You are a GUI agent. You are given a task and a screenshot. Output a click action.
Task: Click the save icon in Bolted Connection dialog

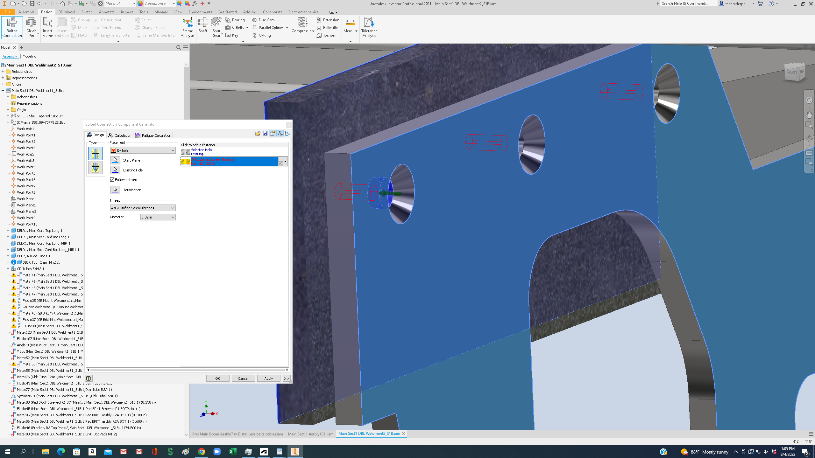pos(265,134)
